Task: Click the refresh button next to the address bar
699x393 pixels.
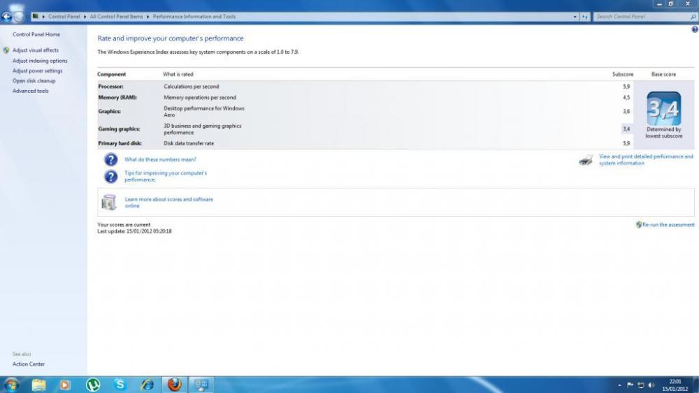Action: [x=585, y=16]
